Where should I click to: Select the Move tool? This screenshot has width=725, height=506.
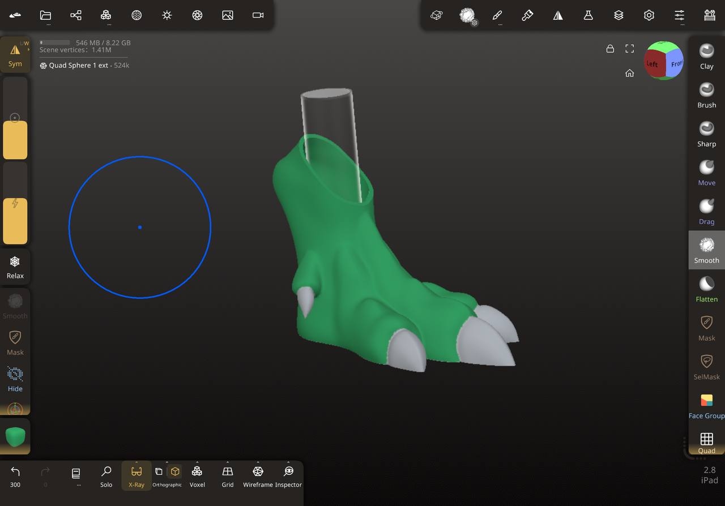(x=706, y=173)
